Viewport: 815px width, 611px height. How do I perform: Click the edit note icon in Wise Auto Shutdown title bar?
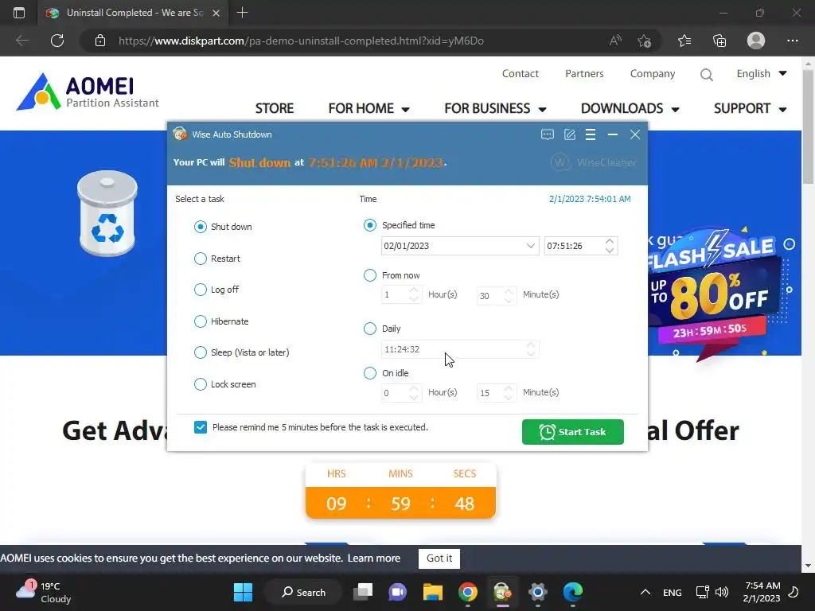pyautogui.click(x=570, y=134)
